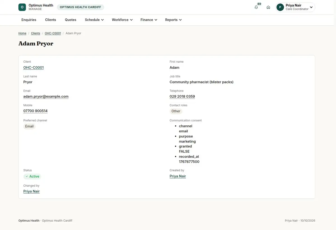Go to home via house icon
336x230 pixels.
[x=268, y=7]
